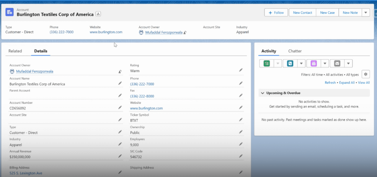Open 525 S. Lexington Ave address link
377x177 pixels.
click(x=26, y=173)
